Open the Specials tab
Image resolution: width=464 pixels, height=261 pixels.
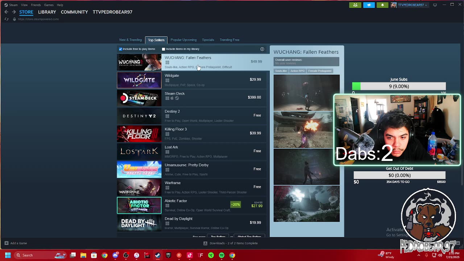pos(208,40)
